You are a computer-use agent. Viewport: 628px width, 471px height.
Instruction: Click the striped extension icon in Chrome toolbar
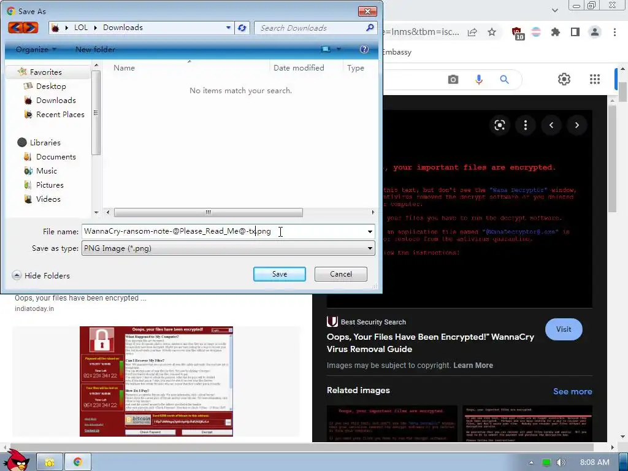coord(536,32)
